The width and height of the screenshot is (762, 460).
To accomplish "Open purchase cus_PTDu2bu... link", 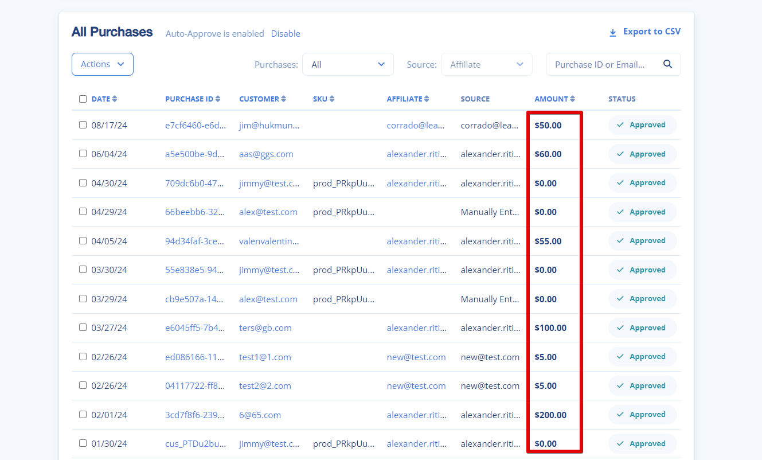I will click(x=195, y=443).
